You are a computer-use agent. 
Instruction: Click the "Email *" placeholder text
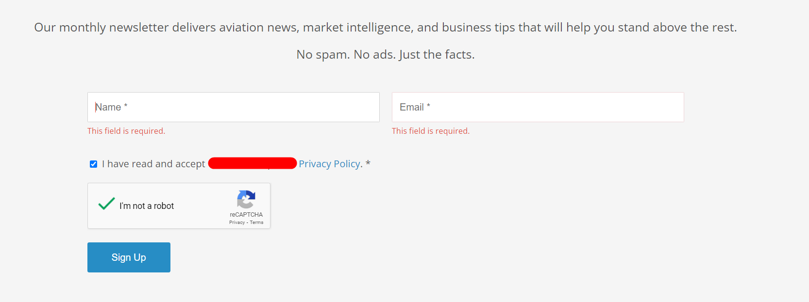415,107
